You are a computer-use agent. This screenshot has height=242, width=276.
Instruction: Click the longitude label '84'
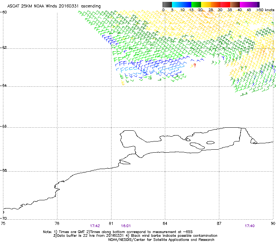point(165,223)
